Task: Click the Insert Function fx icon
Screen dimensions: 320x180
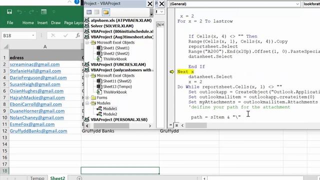Action: pos(78,35)
